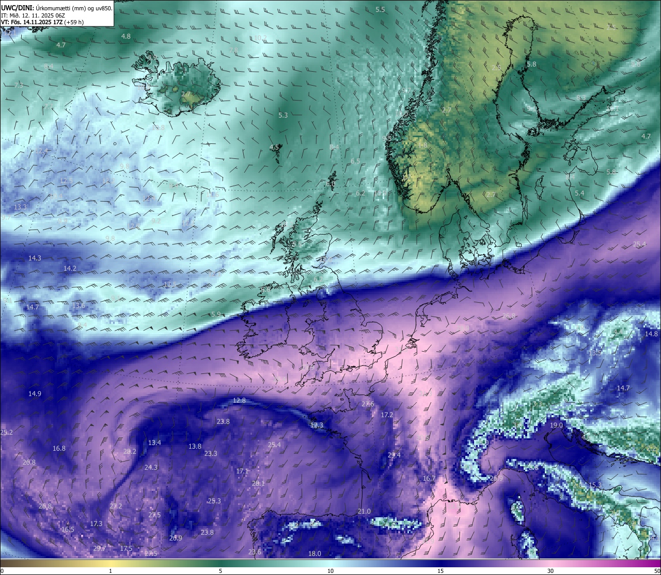Select the 27.2 value label
The height and width of the screenshot is (575, 661).
pos(116,506)
